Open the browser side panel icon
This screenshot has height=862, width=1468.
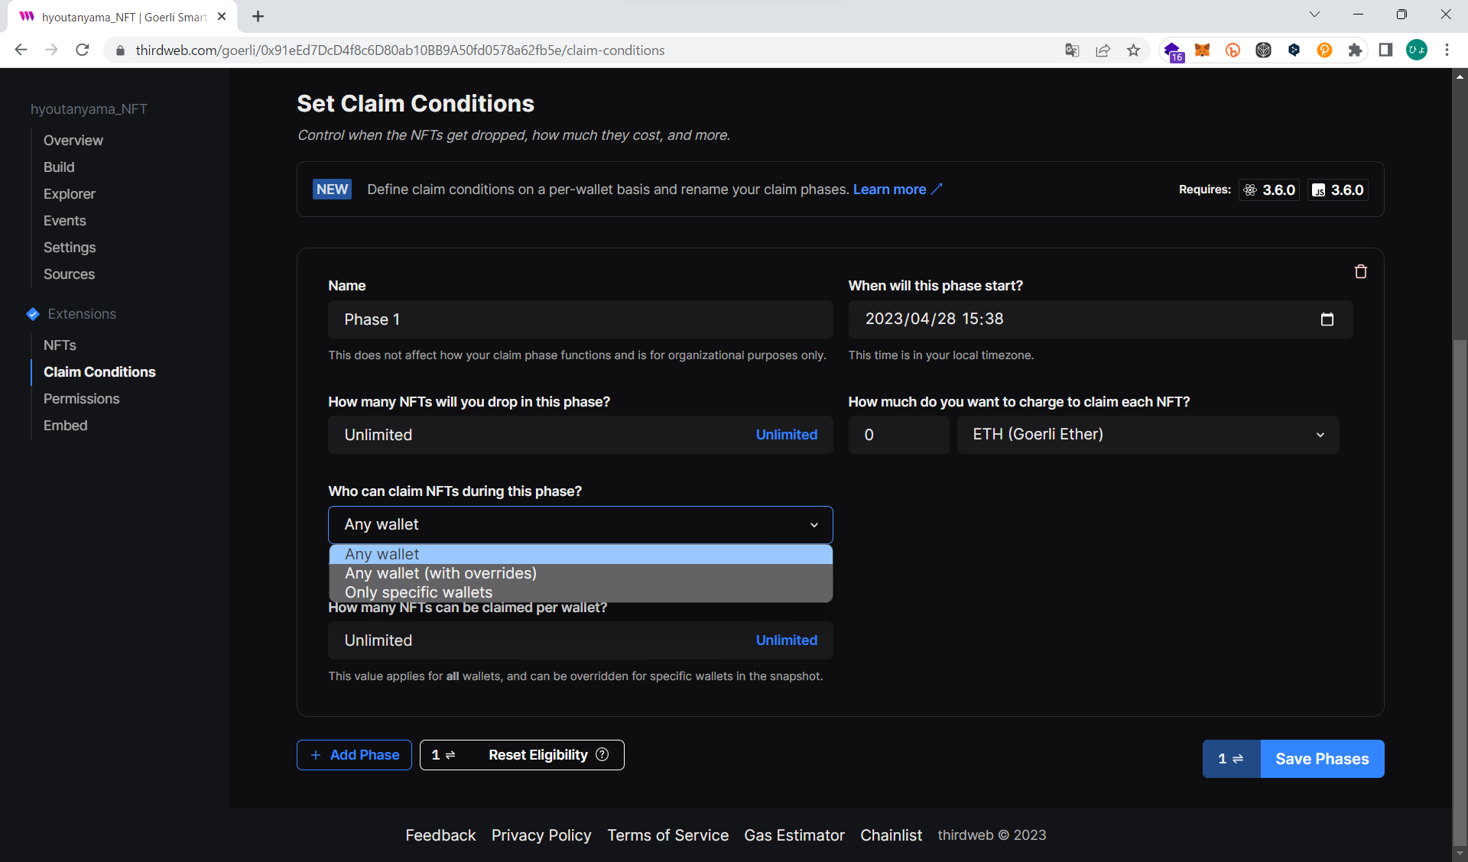1385,50
